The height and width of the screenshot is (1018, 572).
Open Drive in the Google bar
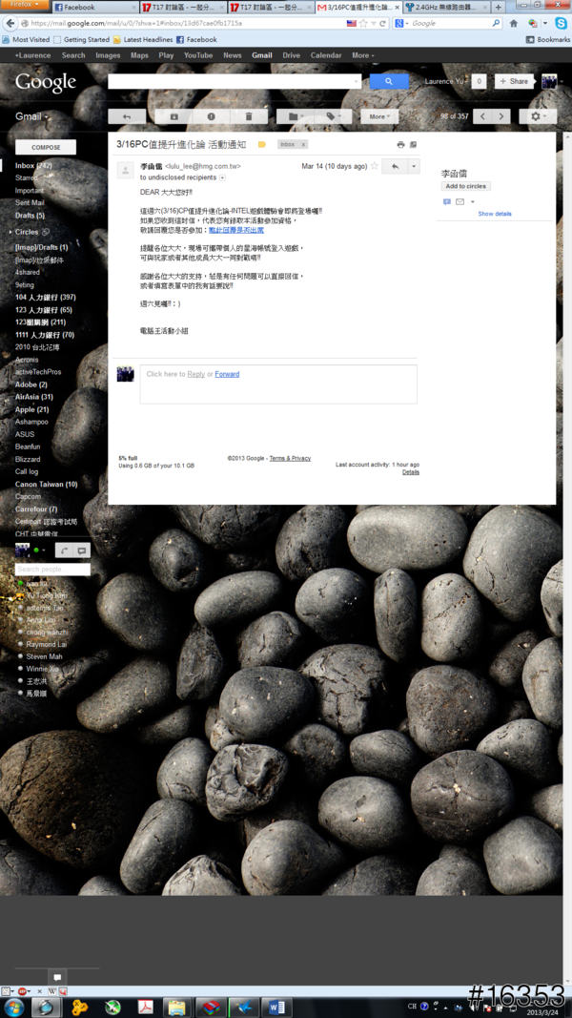coord(291,55)
